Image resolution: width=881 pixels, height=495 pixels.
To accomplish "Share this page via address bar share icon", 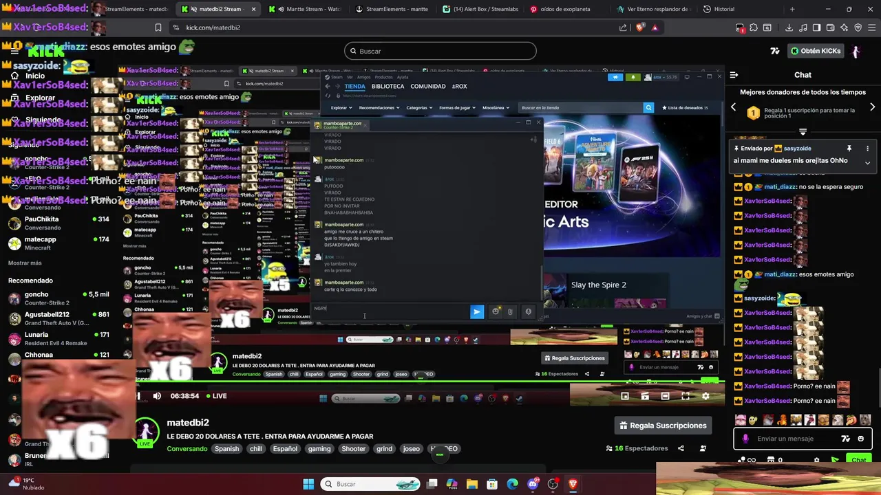I will point(623,27).
